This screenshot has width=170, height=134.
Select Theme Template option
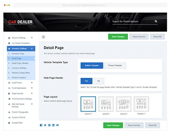click(115, 65)
